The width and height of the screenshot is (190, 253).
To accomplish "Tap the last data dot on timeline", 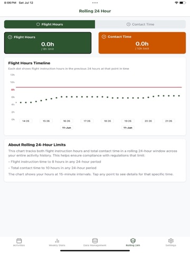I will click(x=179, y=96).
